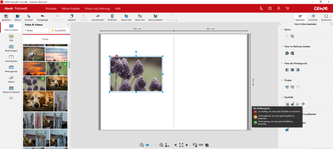Open user account icon in header
Viewport: 333px width, 149px height.
279,8
